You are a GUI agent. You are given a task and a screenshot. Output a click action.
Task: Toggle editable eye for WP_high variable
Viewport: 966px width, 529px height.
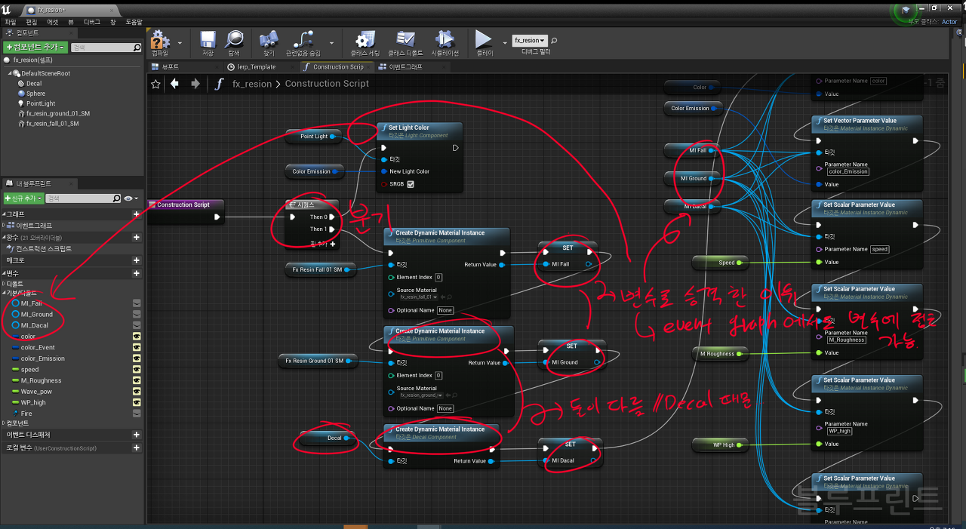tap(137, 402)
